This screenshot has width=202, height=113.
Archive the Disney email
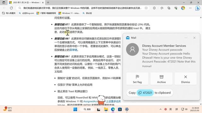pos(161,79)
